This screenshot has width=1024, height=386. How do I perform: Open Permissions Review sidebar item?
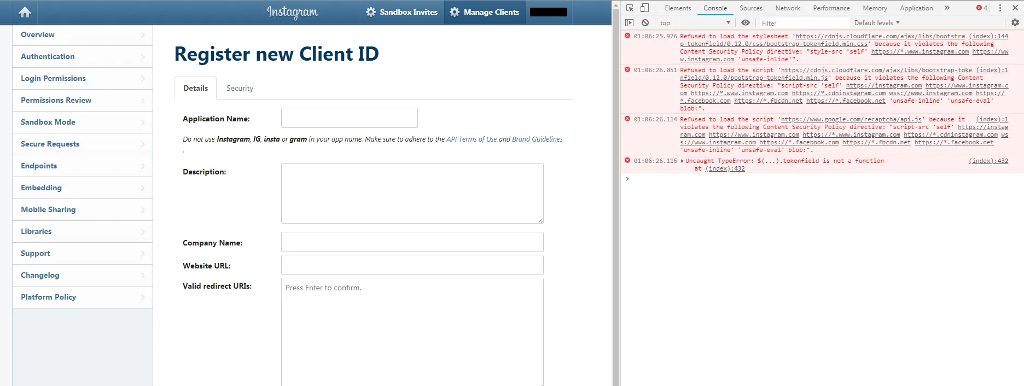pyautogui.click(x=83, y=100)
